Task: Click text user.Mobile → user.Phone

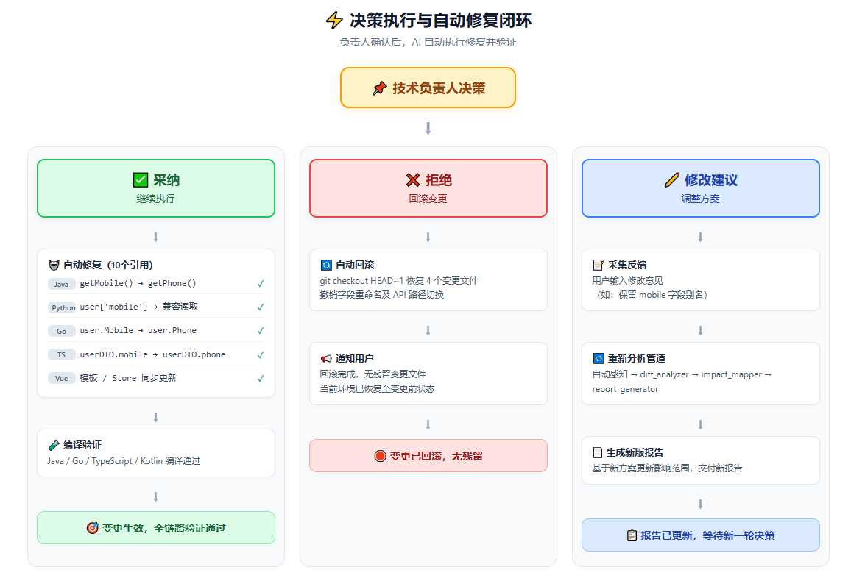Action: tap(138, 331)
